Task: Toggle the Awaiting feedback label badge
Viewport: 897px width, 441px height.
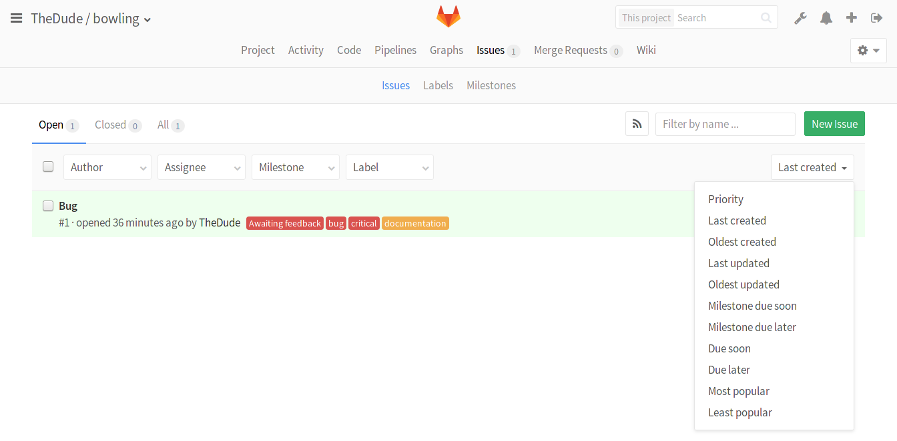Action: tap(284, 222)
